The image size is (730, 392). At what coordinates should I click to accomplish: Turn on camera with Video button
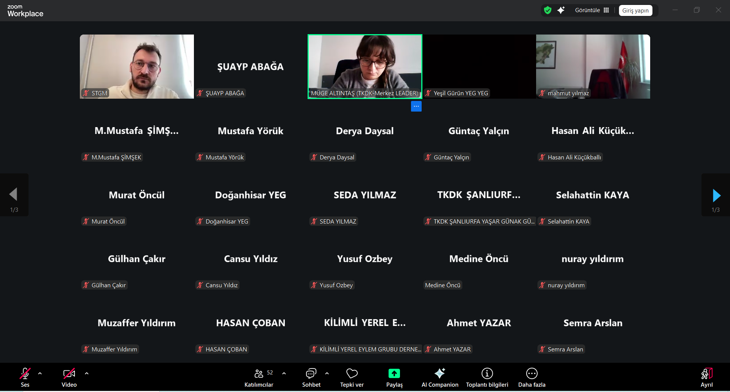coord(69,378)
